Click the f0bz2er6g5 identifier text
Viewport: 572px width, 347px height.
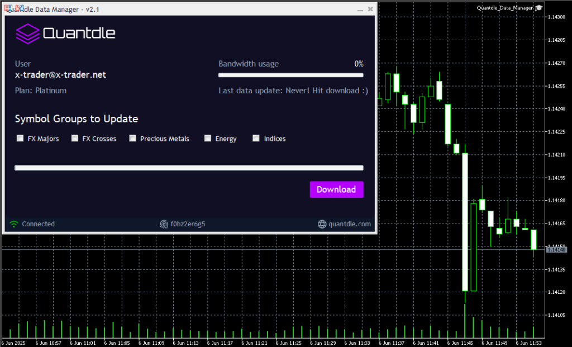point(188,224)
